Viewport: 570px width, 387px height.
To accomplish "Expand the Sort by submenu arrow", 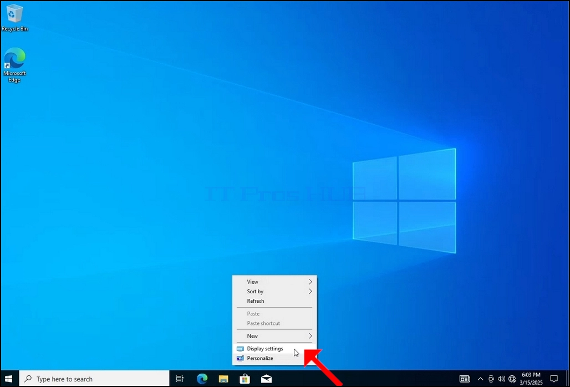I will coord(310,292).
